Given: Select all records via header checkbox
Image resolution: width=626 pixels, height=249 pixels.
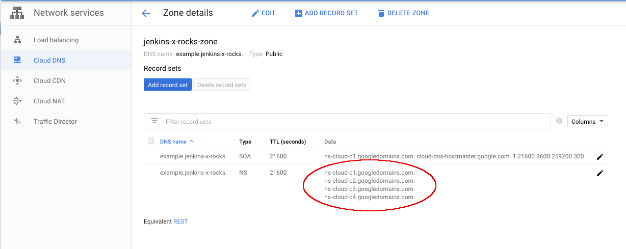Looking at the screenshot, I should [x=151, y=141].
